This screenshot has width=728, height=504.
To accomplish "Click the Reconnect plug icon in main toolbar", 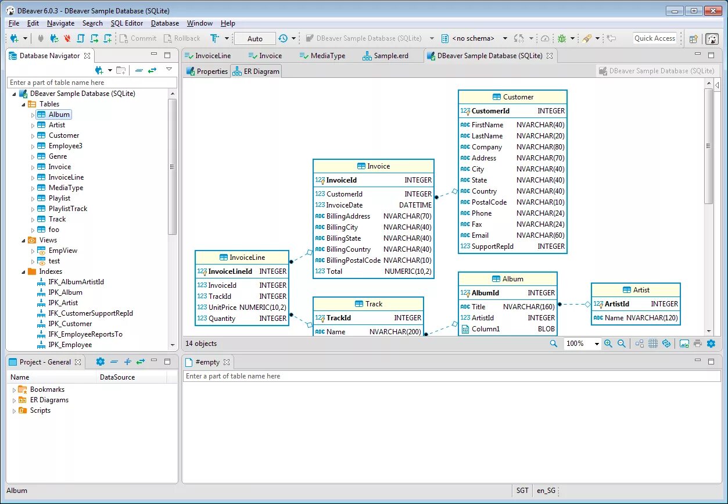I will coord(54,38).
